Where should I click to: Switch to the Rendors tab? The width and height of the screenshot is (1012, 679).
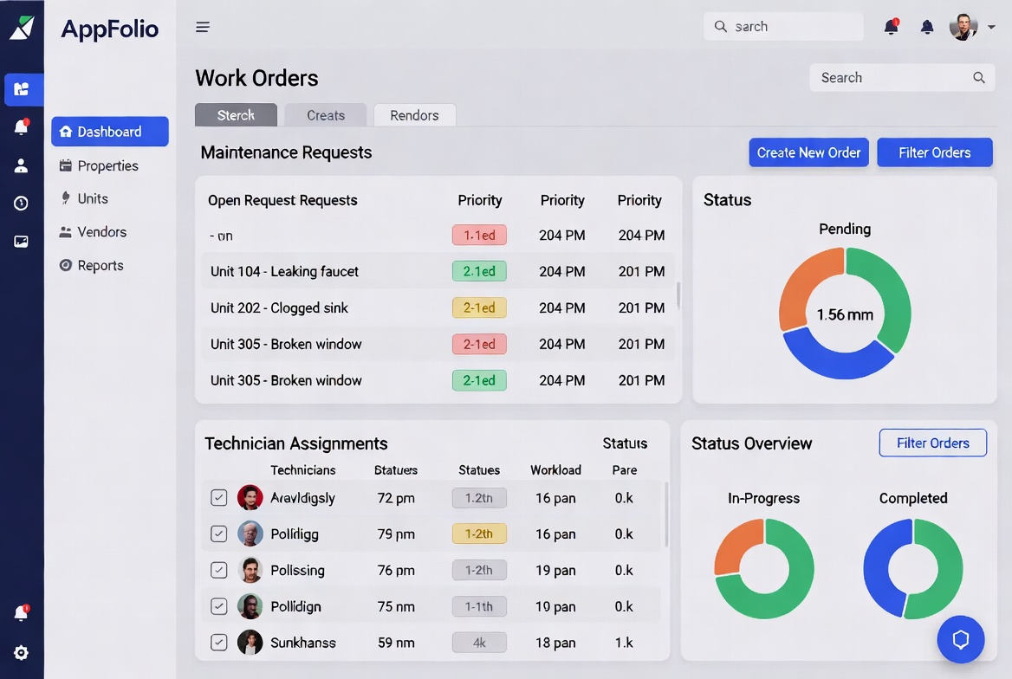pyautogui.click(x=414, y=115)
